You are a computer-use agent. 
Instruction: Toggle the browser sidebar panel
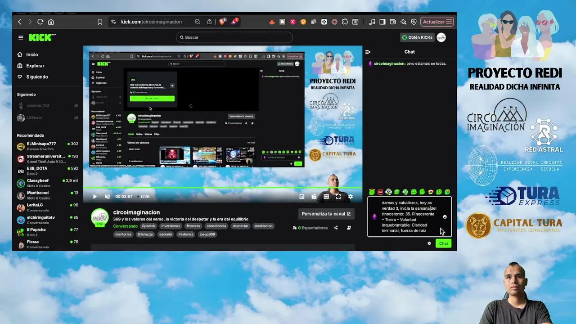pyautogui.click(x=382, y=22)
